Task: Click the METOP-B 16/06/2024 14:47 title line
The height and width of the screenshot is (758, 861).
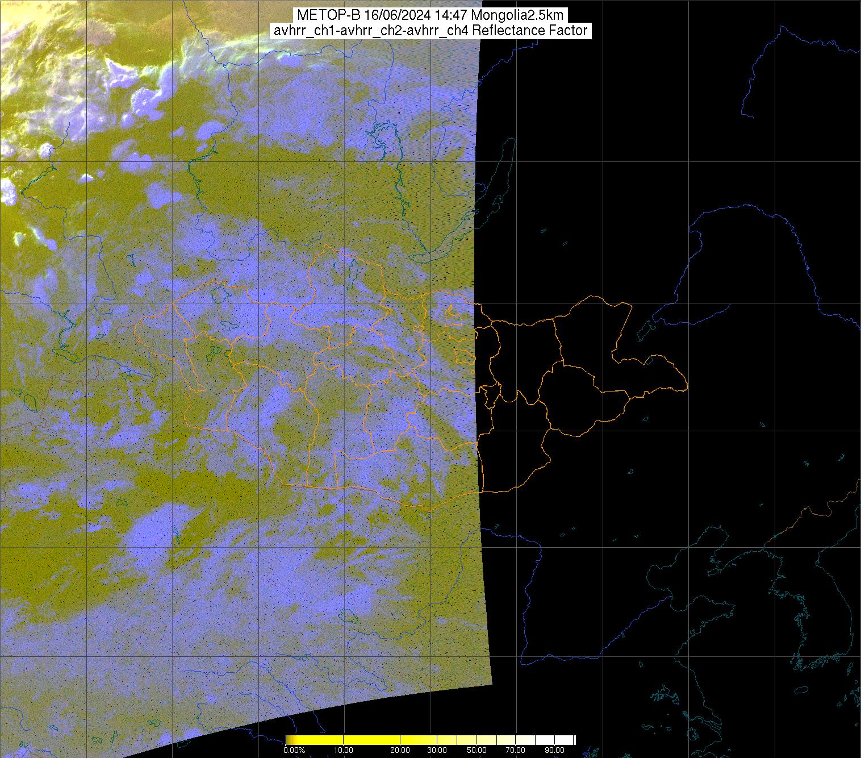Action: pyautogui.click(x=430, y=15)
